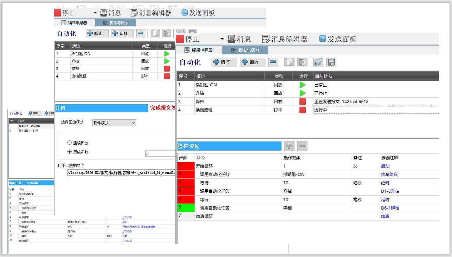Expand the arrow next to 停止 in back window

pyautogui.click(x=95, y=13)
